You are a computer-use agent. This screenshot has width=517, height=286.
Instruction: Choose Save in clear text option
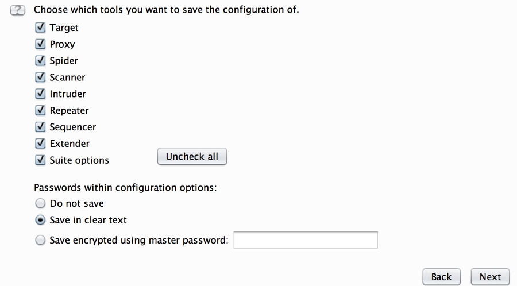(40, 220)
